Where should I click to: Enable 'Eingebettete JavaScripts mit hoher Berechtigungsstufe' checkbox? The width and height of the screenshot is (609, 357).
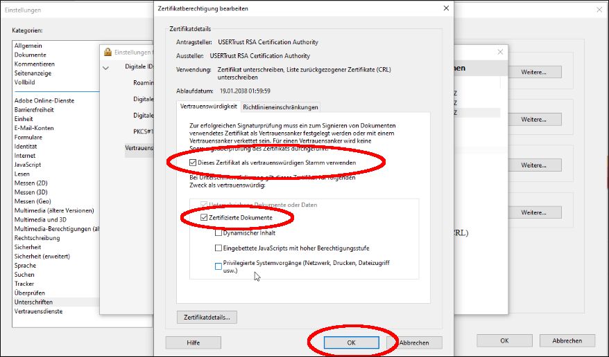point(218,248)
